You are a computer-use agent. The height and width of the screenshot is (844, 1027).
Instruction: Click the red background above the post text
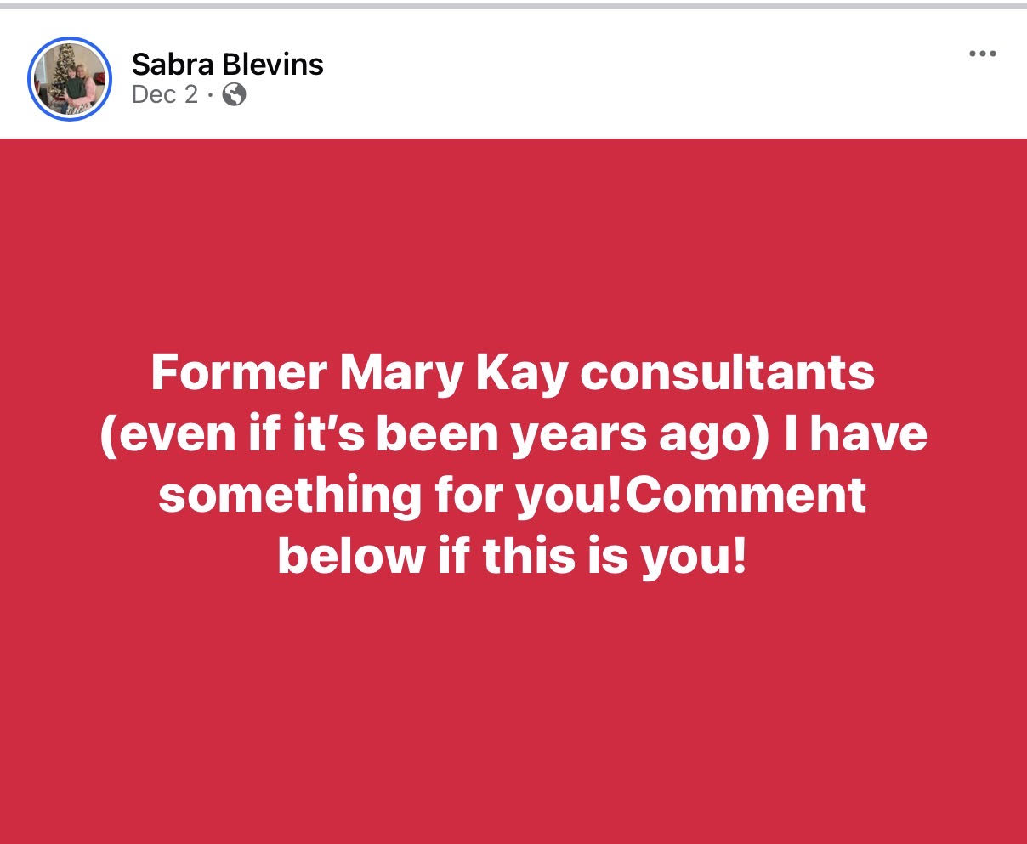tap(513, 238)
